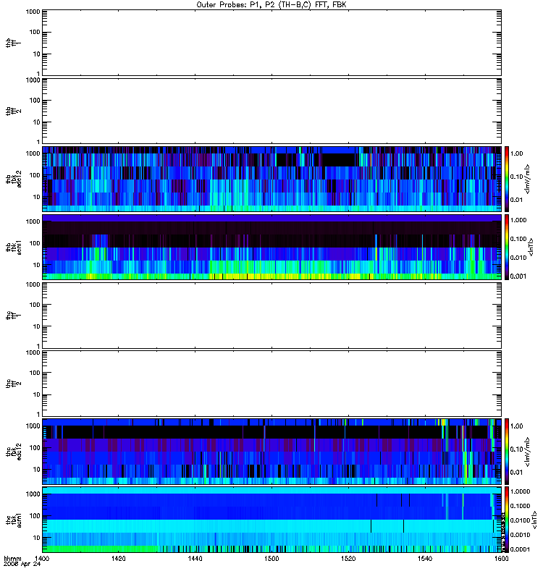Viewport: 543px width, 579px height.
Task: Click the plot title "Outer Probes: P1, P2 (TH-B,C) FFT, FBK"
Action: pos(271,5)
